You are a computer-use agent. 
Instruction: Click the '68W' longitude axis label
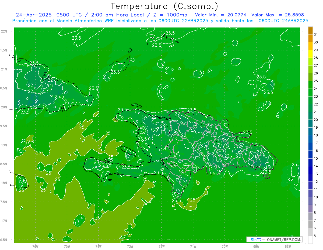288,246
